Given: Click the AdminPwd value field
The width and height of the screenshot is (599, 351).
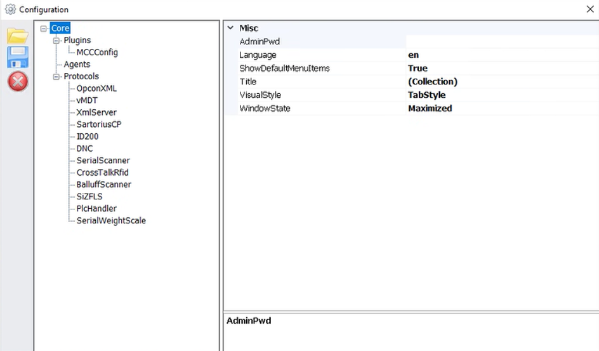Looking at the screenshot, I should click(x=501, y=42).
